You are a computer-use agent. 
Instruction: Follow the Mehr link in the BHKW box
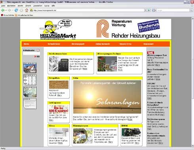coord(137,143)
